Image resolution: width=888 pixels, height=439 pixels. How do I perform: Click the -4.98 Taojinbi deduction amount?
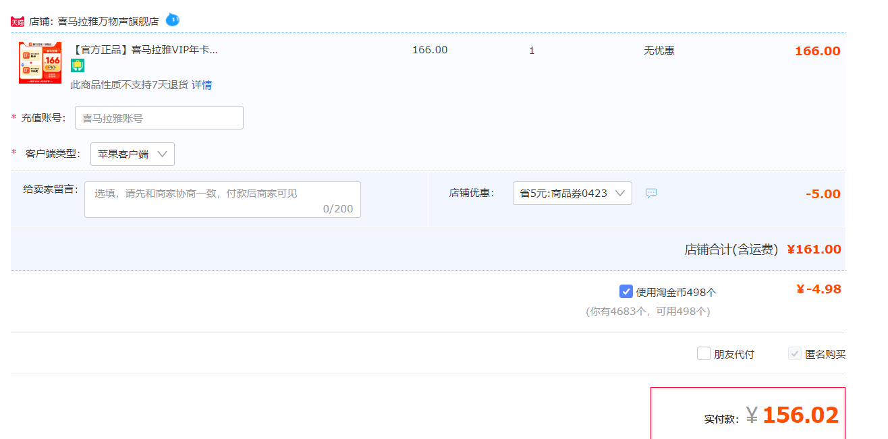[x=818, y=289]
